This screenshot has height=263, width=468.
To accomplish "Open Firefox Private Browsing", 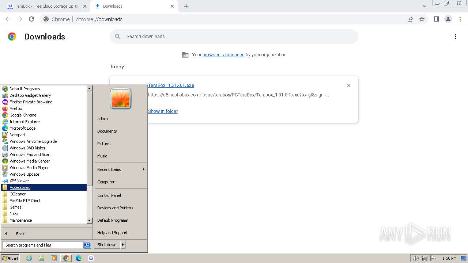I will 44,102.
